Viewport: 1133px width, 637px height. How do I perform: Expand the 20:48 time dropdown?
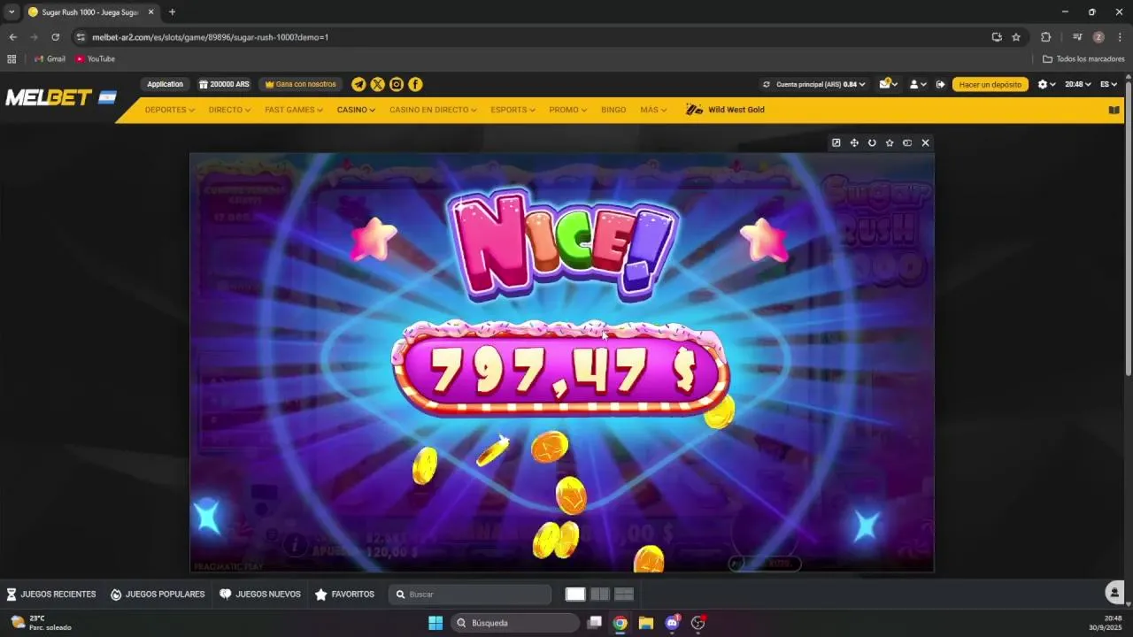[x=1077, y=84]
